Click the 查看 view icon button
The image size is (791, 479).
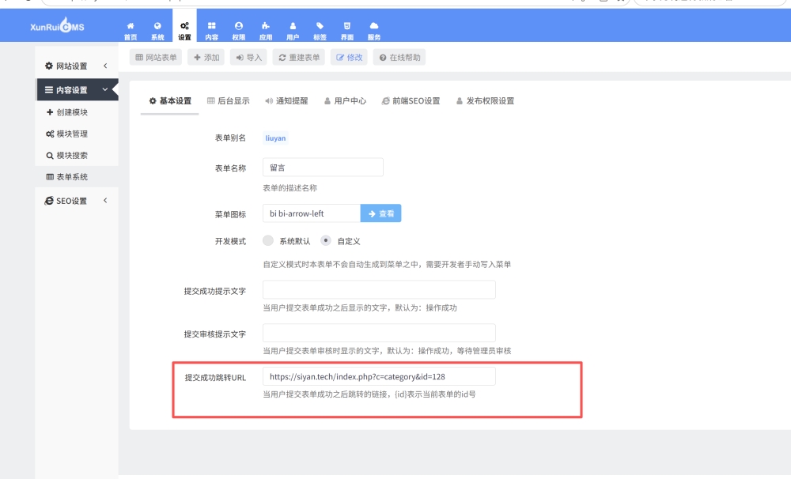pos(381,213)
